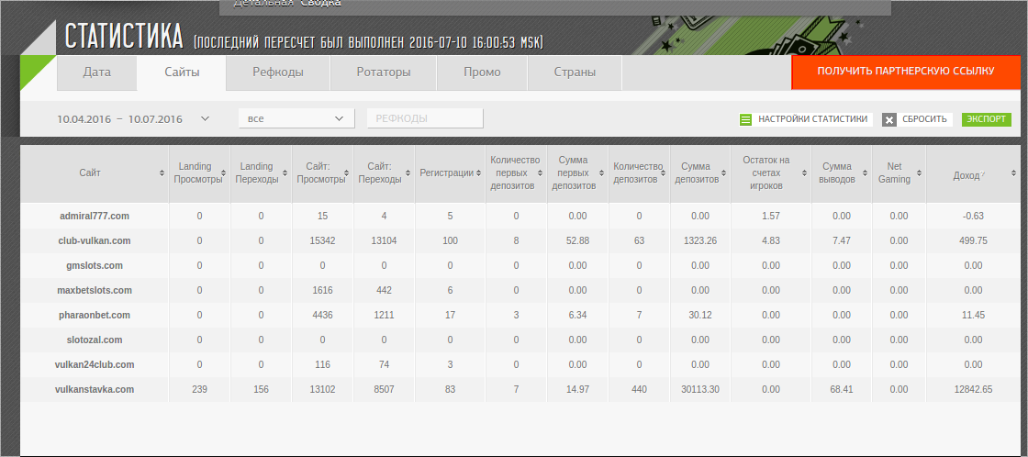Screen dimensions: 1028x457
Task: Click the balance value 4.83
Action: coord(770,240)
